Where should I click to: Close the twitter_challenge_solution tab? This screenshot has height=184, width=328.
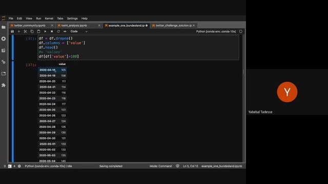point(194,26)
